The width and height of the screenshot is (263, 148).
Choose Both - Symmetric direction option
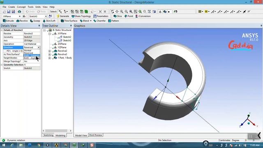[x=32, y=55]
